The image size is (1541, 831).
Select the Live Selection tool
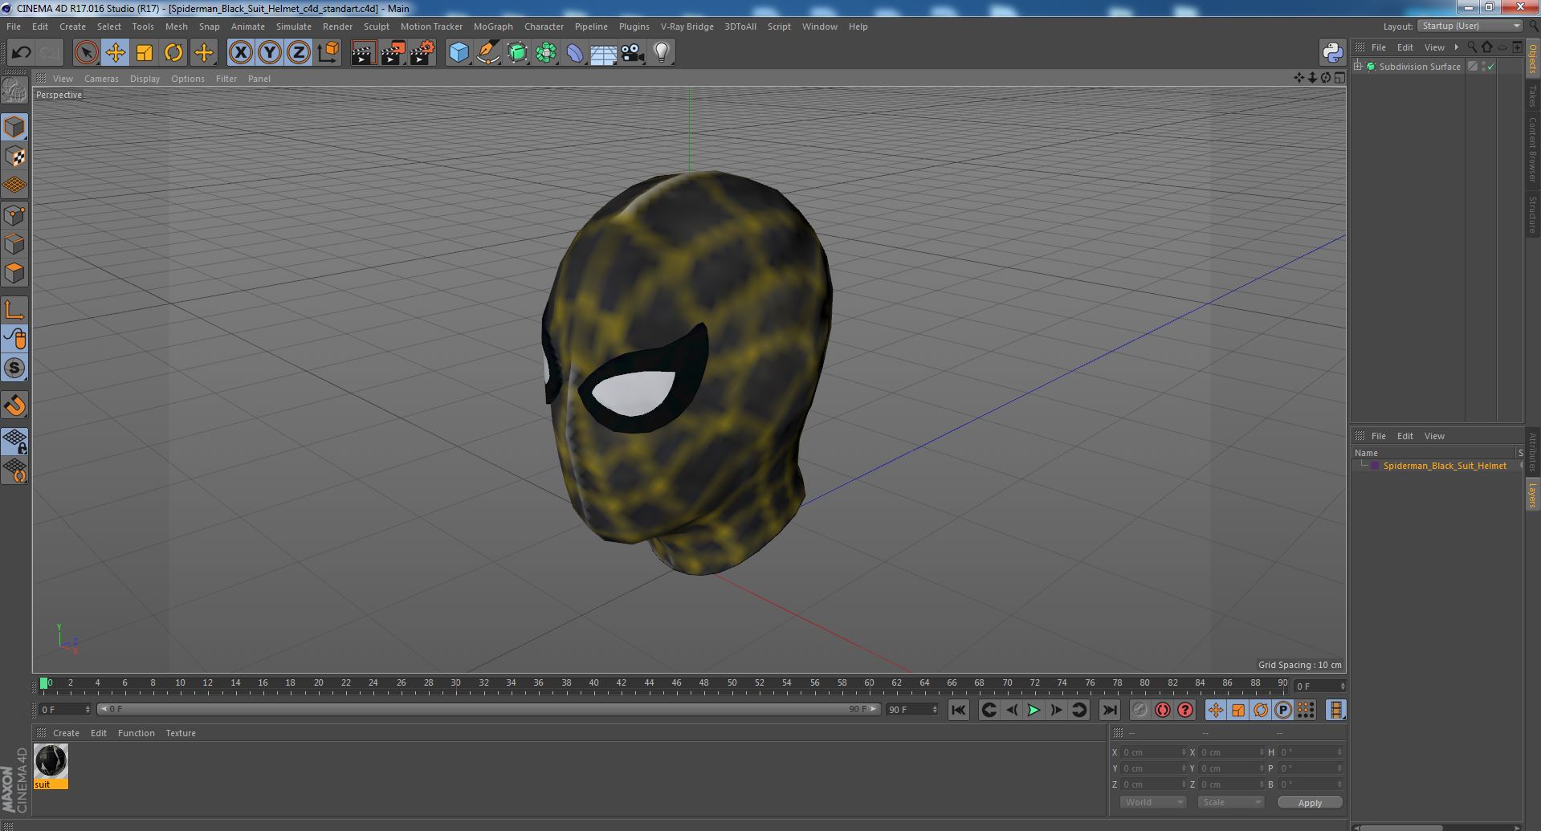click(x=86, y=53)
